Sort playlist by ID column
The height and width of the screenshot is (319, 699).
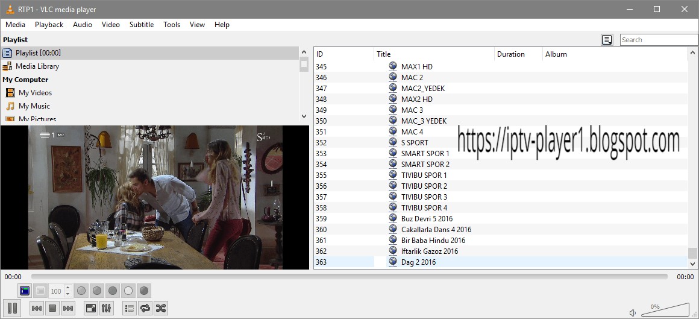click(x=343, y=54)
